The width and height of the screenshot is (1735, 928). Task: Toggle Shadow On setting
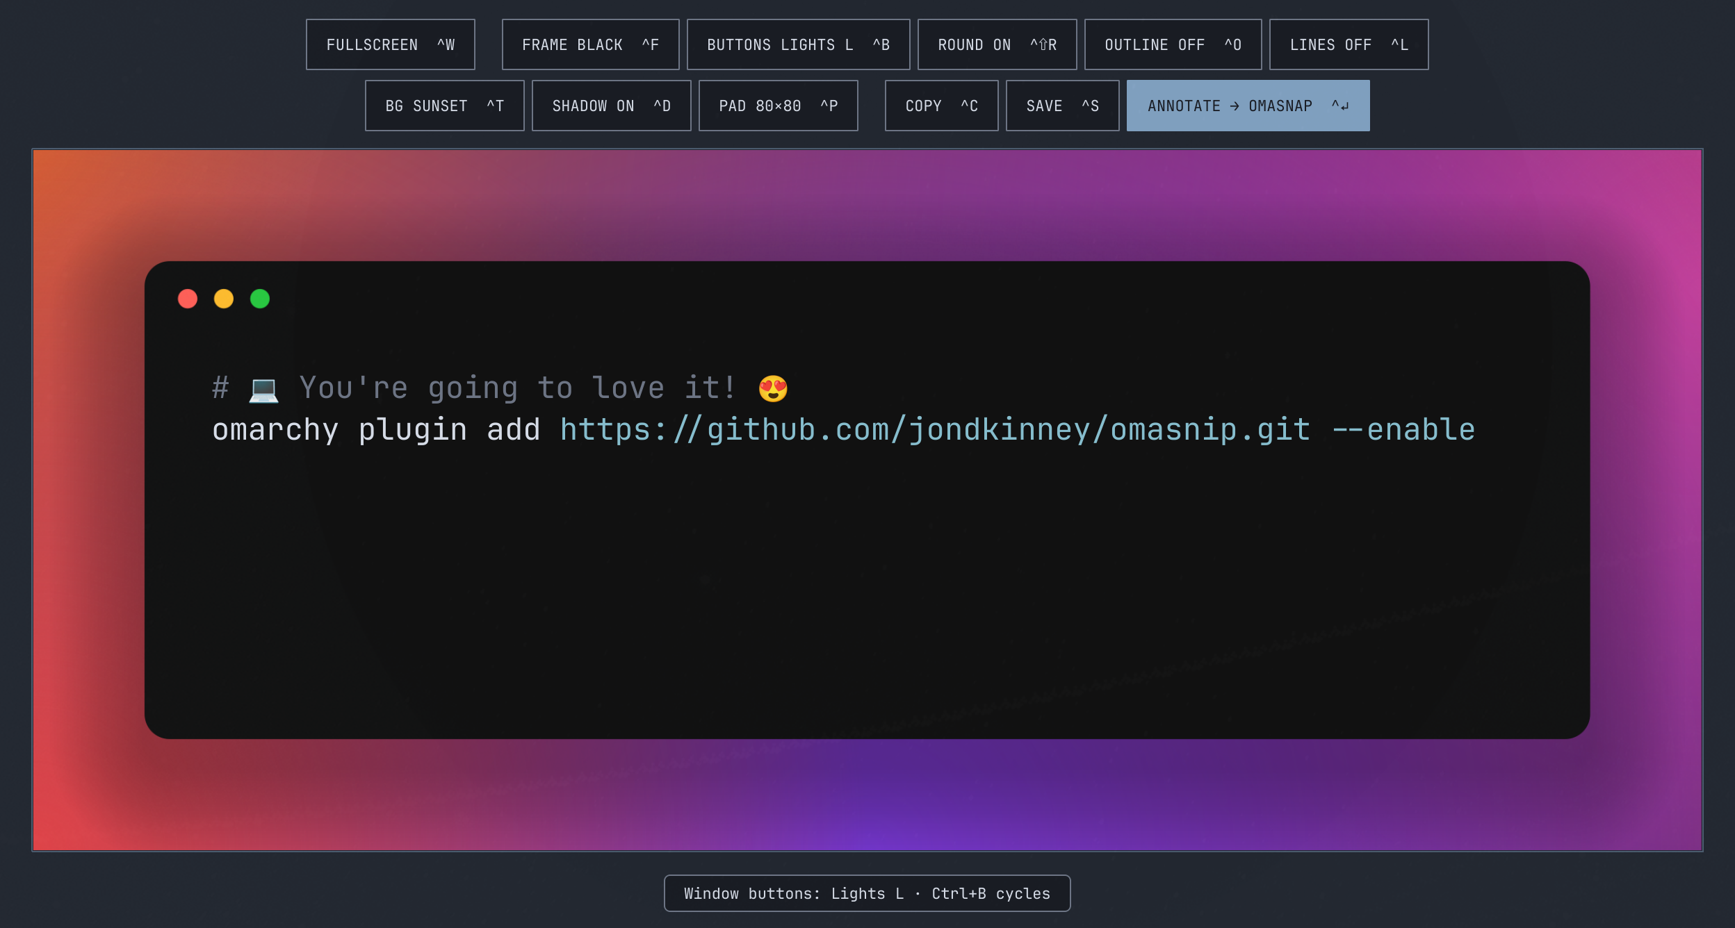611,106
